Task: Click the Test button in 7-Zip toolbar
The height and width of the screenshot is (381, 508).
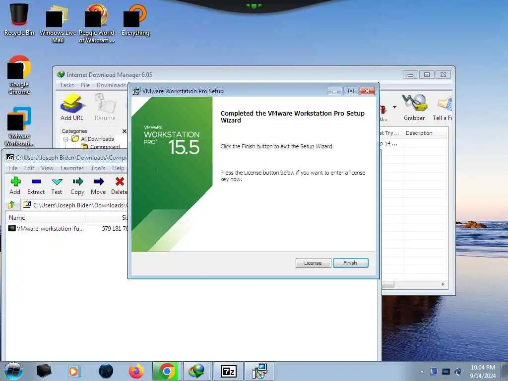Action: pyautogui.click(x=57, y=186)
